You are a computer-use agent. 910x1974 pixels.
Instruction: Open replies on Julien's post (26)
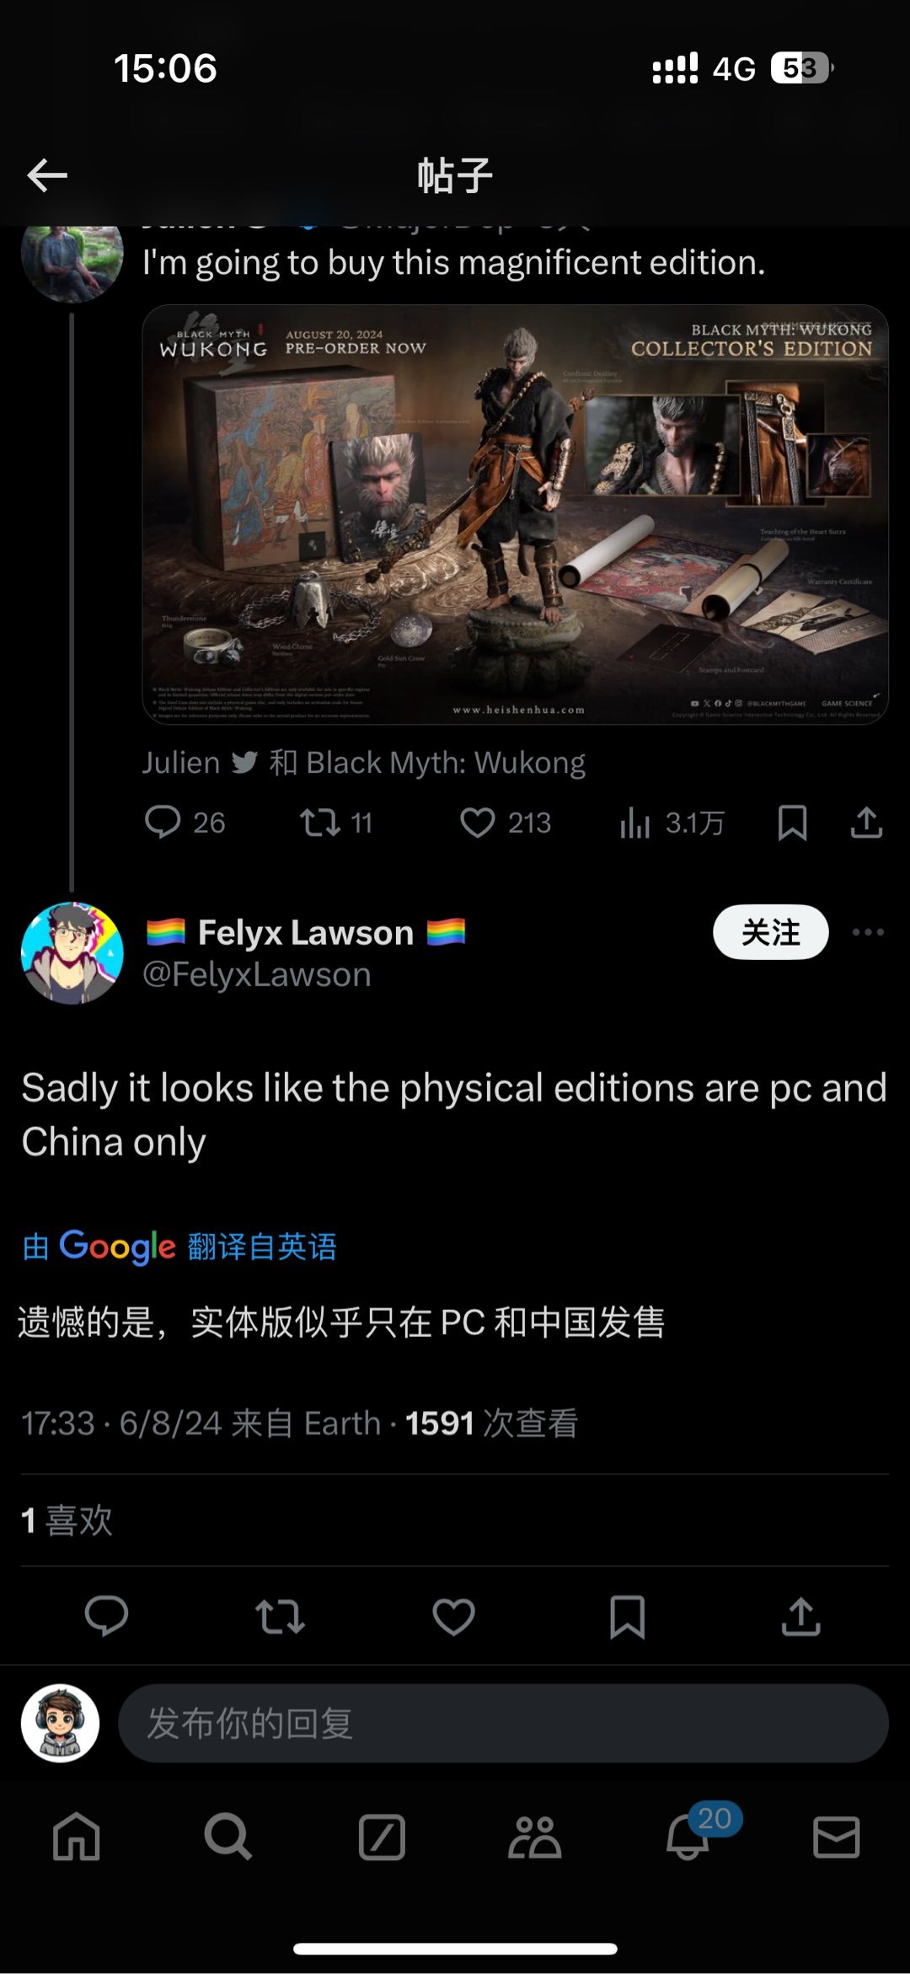pos(185,823)
